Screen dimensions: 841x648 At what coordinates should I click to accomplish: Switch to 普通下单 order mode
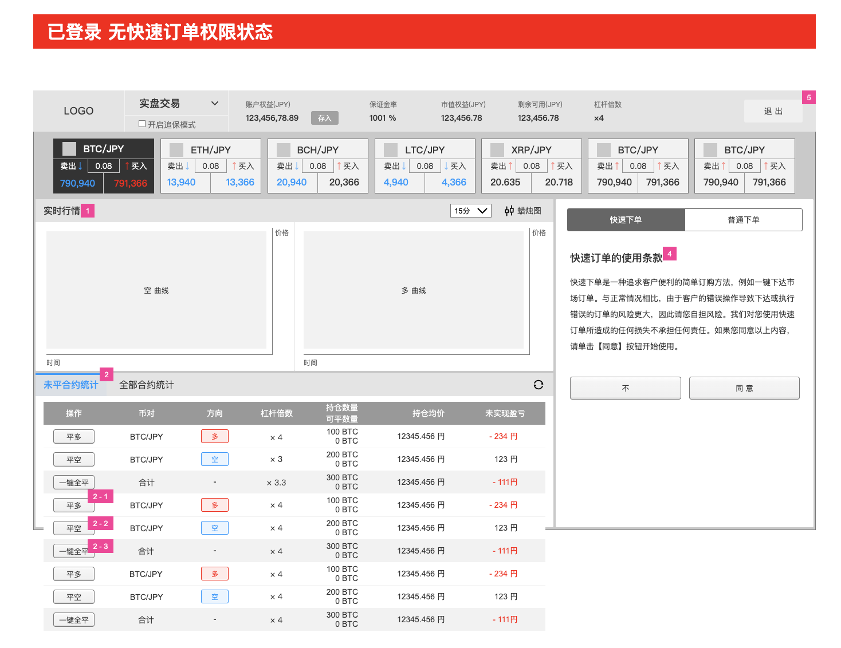coord(743,220)
